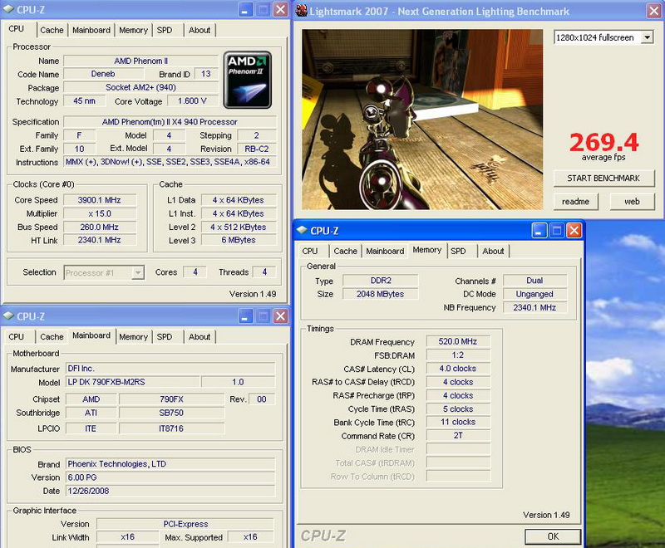665x548 pixels.
Task: Open Cache tab in Mainboard CPU-Z window
Action: (52, 336)
